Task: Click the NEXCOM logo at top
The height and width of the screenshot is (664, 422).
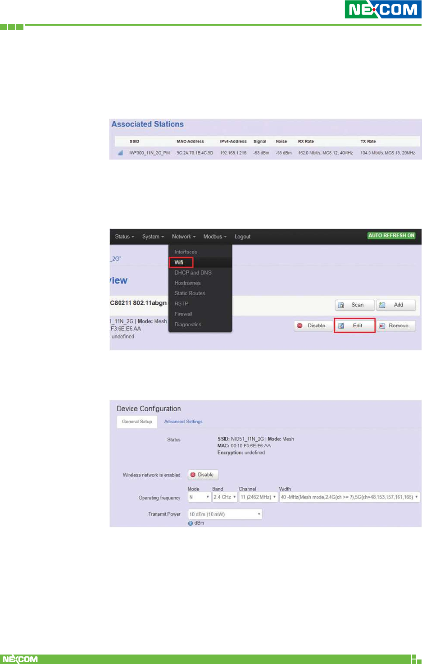Action: click(x=383, y=9)
